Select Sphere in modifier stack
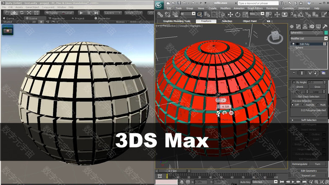Screen dimensions: 329x185 point(299,48)
